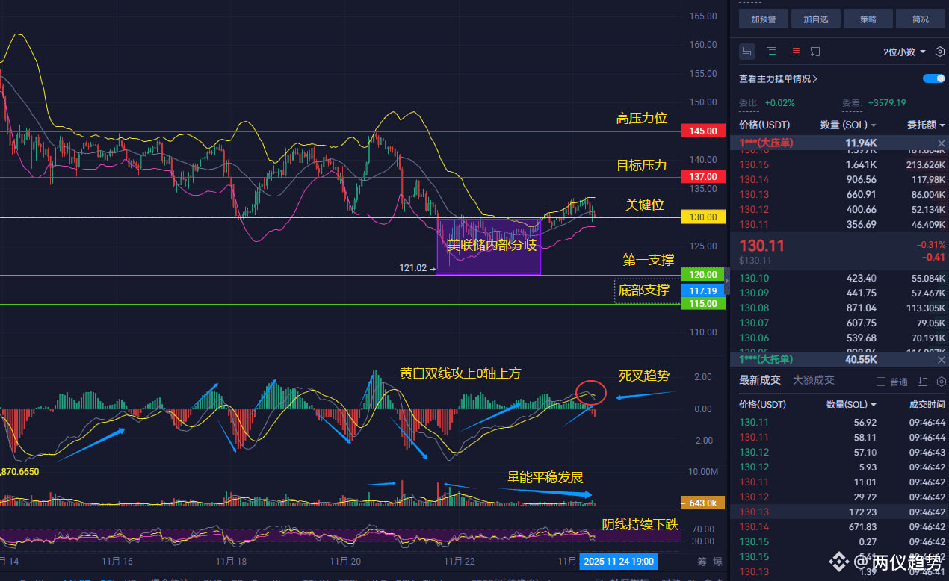Image resolution: width=949 pixels, height=581 pixels.
Task: Click the yellow 130.00 price level tag
Action: tap(703, 217)
